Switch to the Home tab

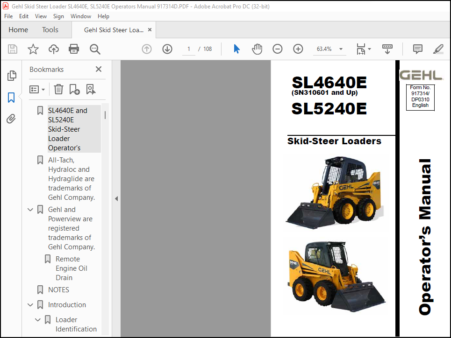pos(18,29)
